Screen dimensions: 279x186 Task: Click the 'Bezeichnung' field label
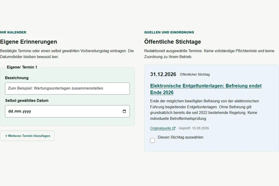pos(17,78)
